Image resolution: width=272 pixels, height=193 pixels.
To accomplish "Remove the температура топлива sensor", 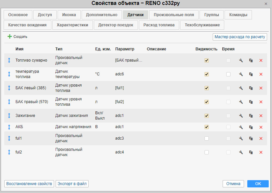I will click(261, 74).
